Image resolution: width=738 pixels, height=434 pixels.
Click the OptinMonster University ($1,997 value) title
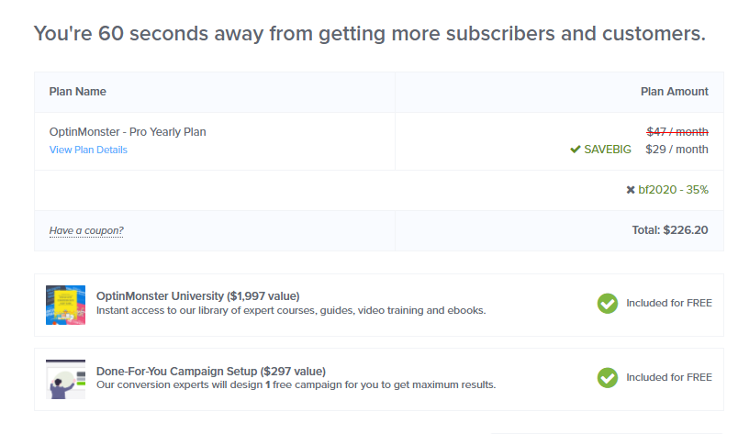pyautogui.click(x=197, y=296)
